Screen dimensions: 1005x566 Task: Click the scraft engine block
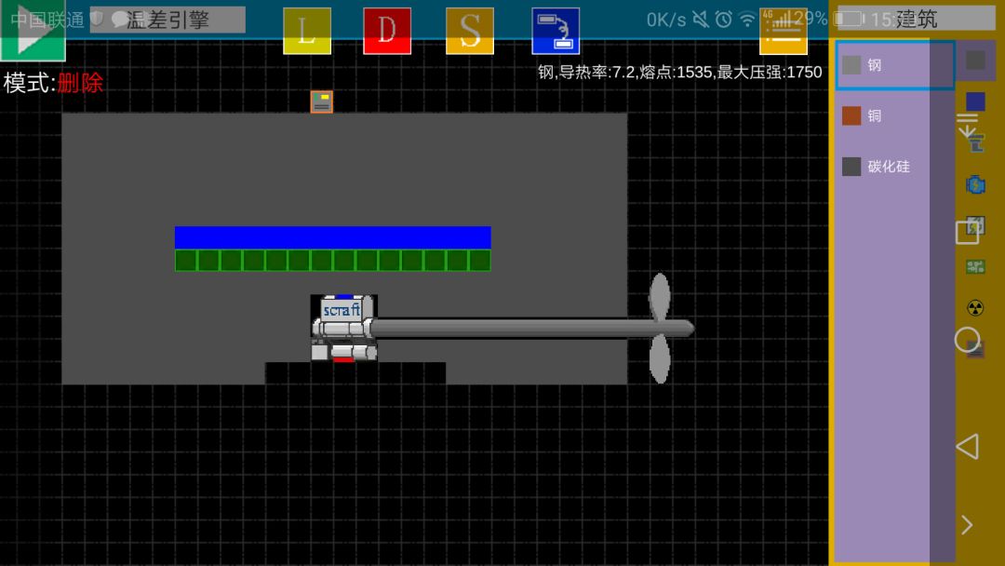(344, 329)
